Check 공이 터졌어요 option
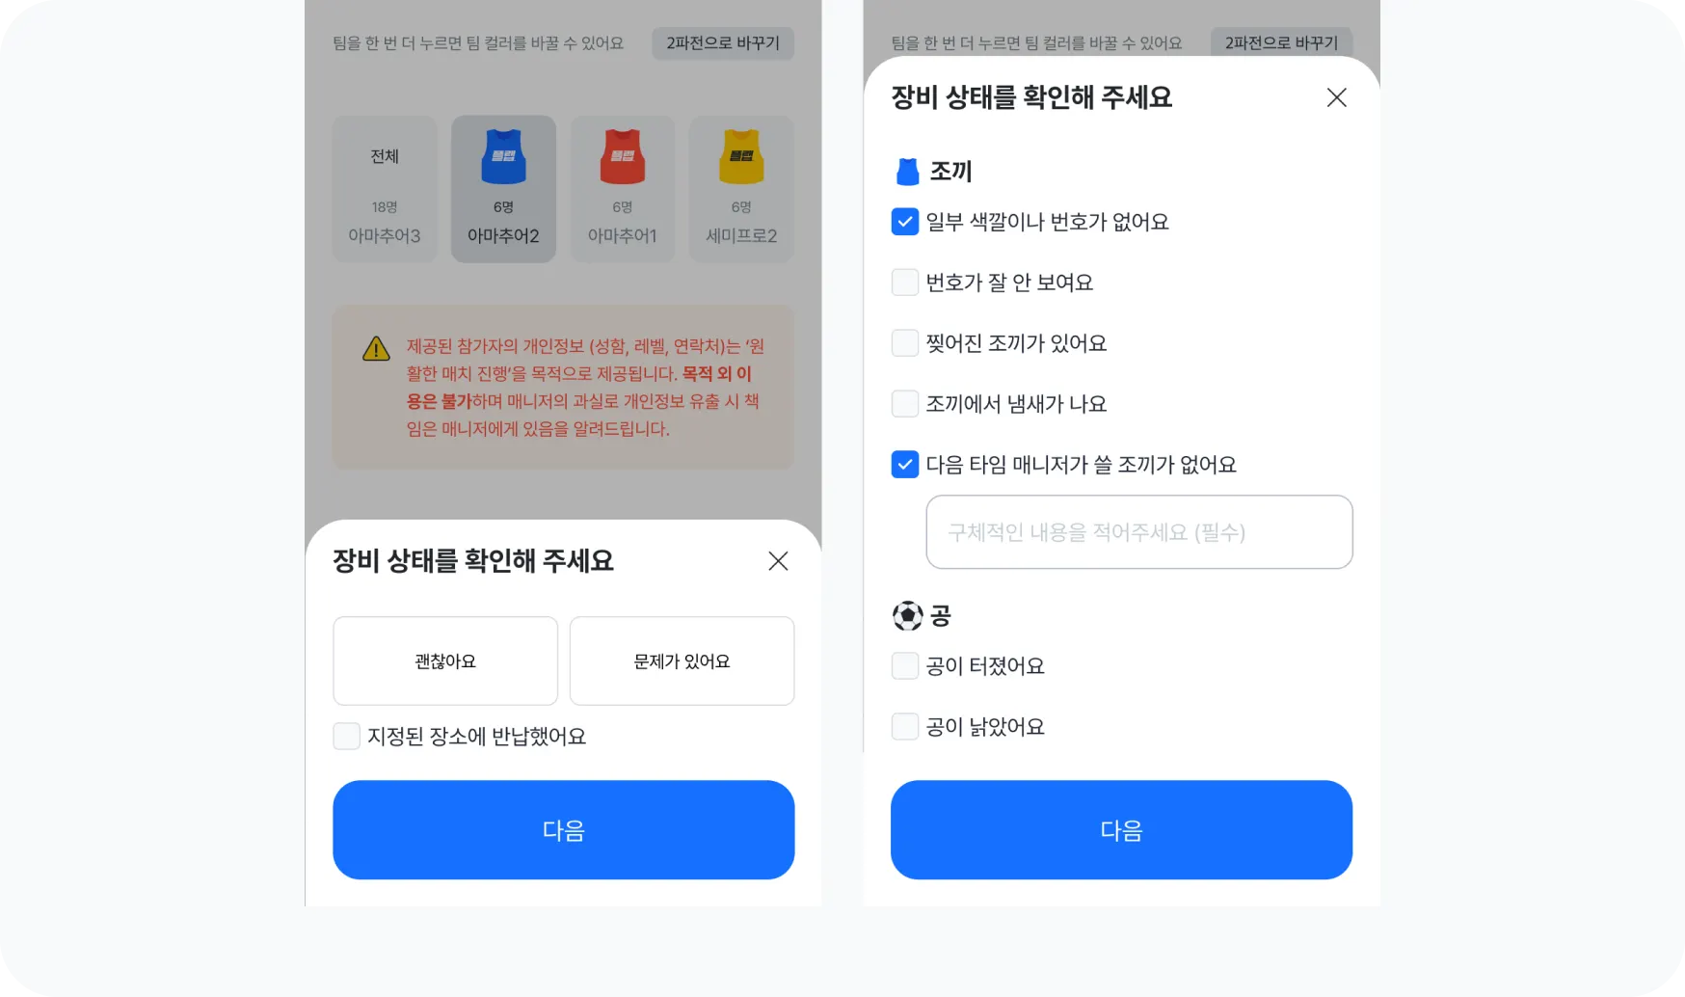 (x=904, y=666)
